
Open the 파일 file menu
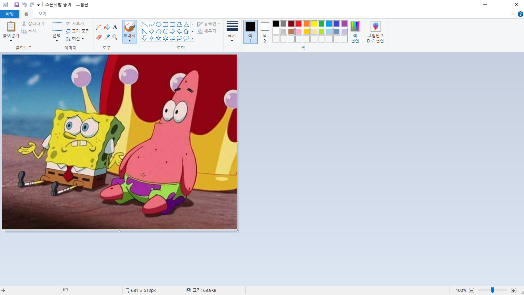10,14
